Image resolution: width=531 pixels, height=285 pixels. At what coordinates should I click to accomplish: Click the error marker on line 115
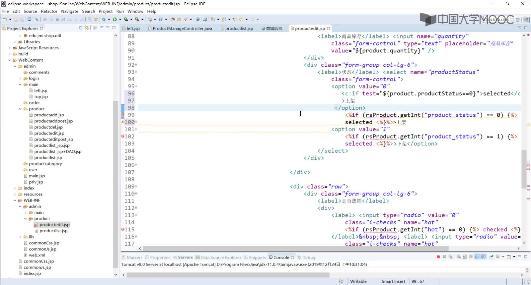tap(123, 229)
